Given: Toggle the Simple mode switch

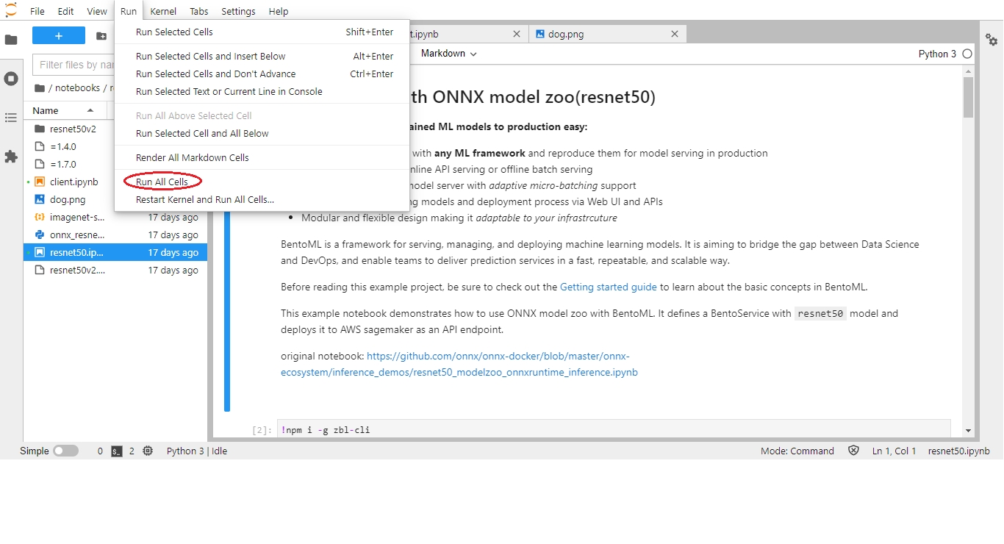Looking at the screenshot, I should tap(65, 451).
